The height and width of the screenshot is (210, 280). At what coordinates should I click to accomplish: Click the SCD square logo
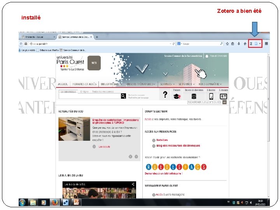(94, 63)
